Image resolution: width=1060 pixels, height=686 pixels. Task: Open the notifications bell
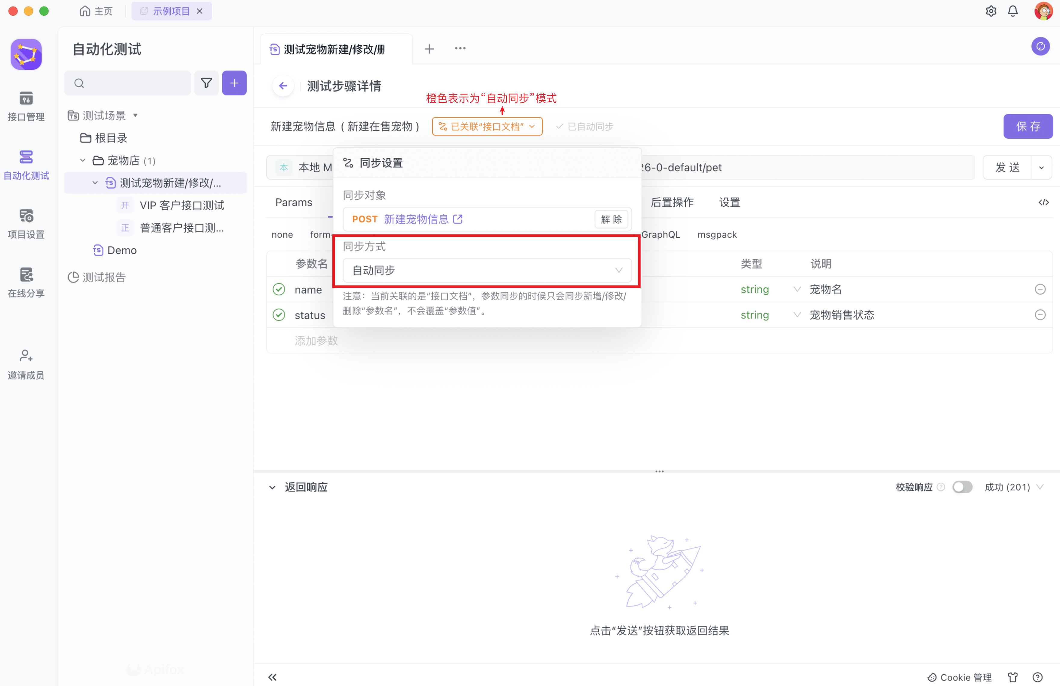click(x=1012, y=11)
